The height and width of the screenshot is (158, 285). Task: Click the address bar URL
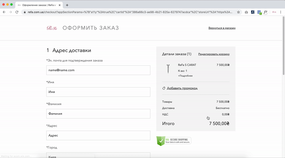pos(130,12)
